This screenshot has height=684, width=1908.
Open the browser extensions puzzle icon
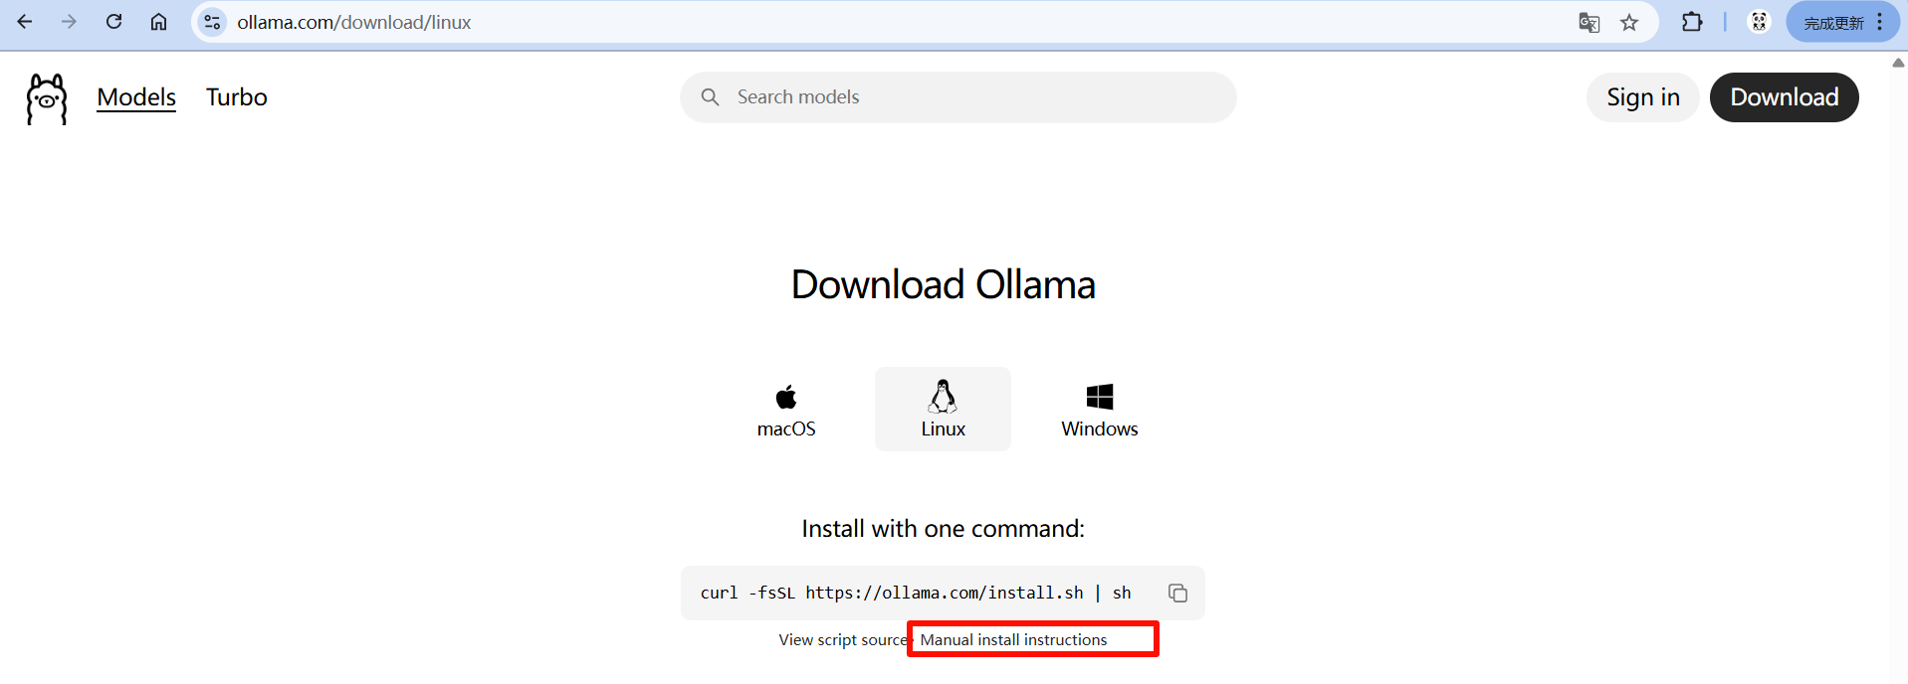1692,22
